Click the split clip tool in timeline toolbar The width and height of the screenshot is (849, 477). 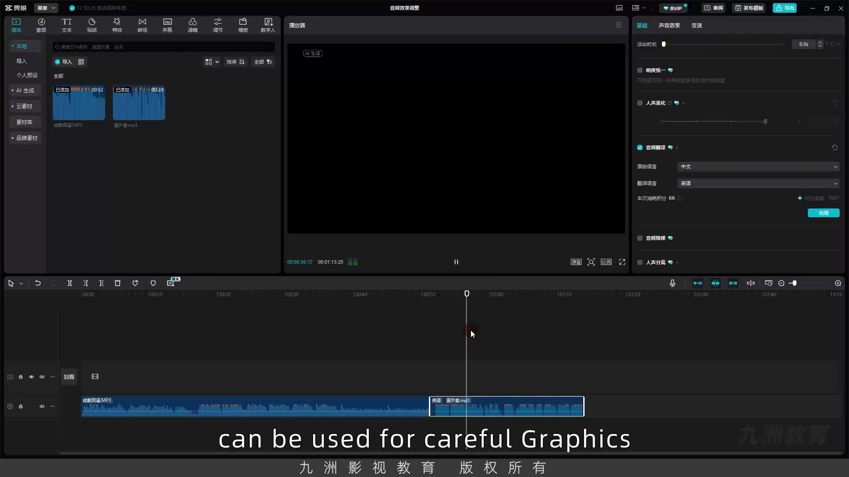pyautogui.click(x=69, y=283)
